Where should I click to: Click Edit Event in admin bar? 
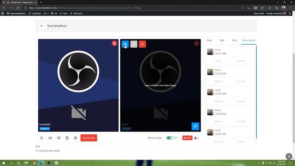click(76, 13)
